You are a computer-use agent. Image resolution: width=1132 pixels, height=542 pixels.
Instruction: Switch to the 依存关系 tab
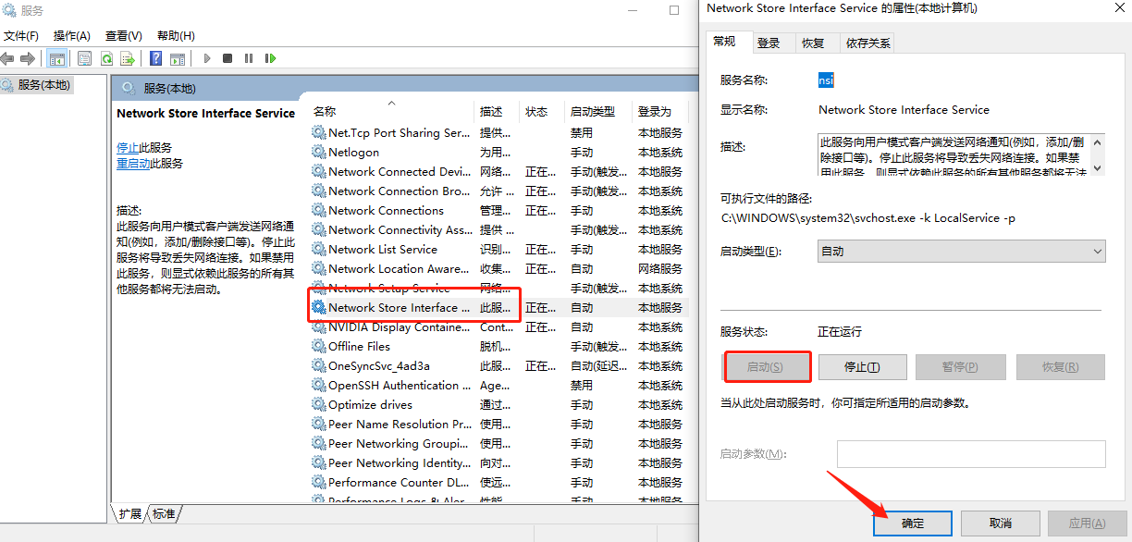(867, 42)
